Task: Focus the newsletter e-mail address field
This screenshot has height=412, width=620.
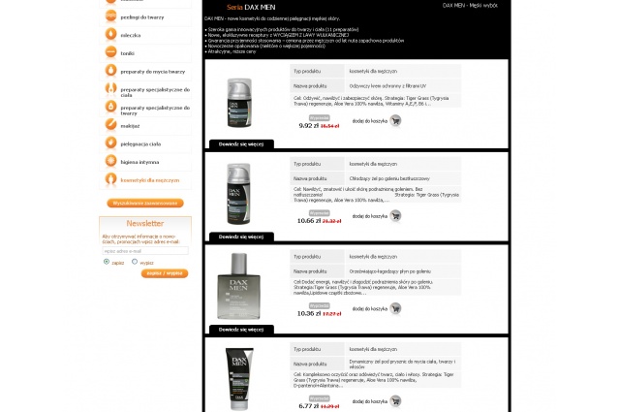Action: pyautogui.click(x=145, y=251)
